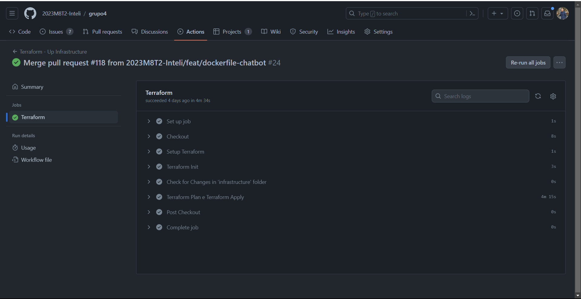The width and height of the screenshot is (581, 299).
Task: Focus the Search logs input field
Action: coord(481,96)
